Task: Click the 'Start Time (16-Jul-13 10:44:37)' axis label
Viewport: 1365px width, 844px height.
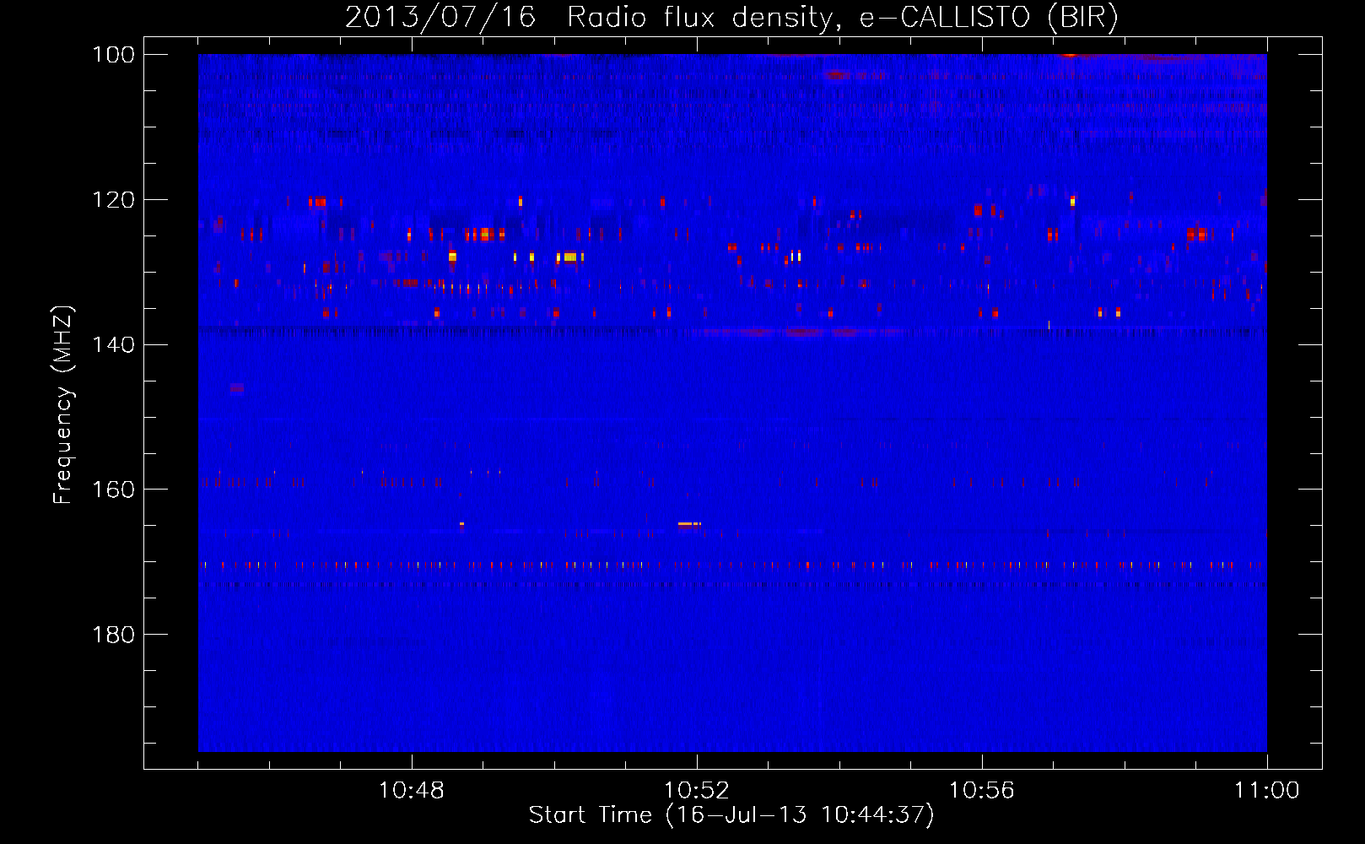Action: tap(731, 815)
